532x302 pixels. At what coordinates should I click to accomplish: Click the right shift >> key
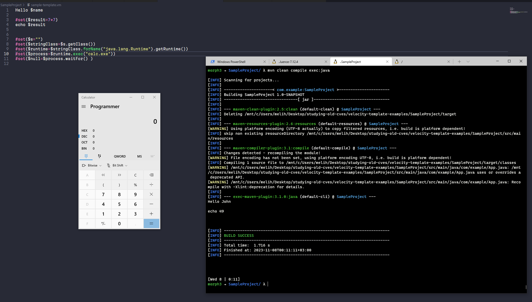119,175
